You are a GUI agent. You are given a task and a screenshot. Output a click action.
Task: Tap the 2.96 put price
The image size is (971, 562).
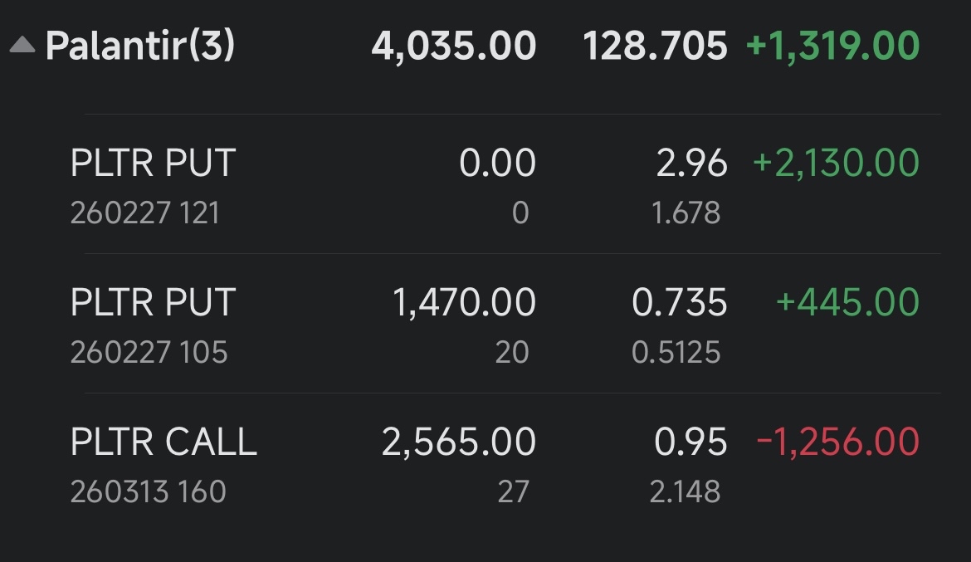coord(691,163)
